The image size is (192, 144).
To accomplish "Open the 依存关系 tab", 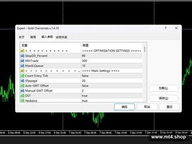I will pos(61,37).
